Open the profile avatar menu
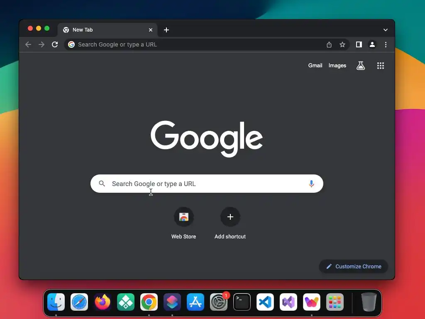Viewport: 425px width, 319px height. tap(372, 44)
